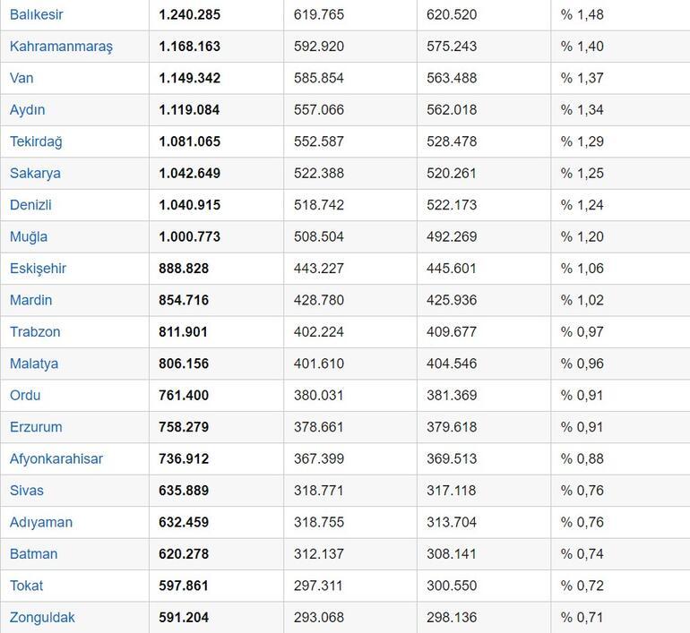690x633 pixels.
Task: Click the Sivas province link
Action: pos(27,491)
